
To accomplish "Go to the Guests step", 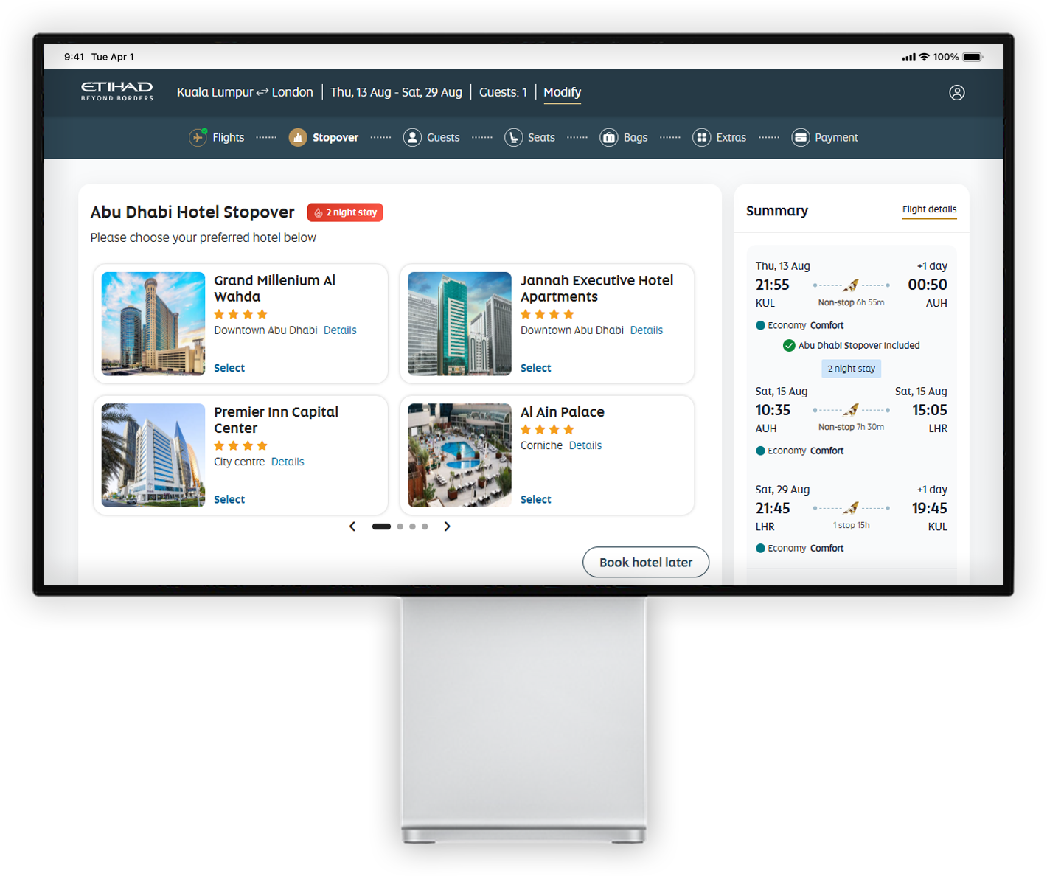I will click(431, 137).
